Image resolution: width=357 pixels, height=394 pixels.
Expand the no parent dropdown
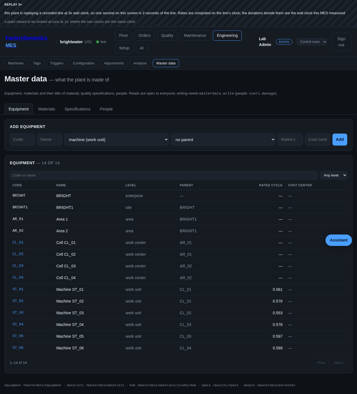point(223,139)
